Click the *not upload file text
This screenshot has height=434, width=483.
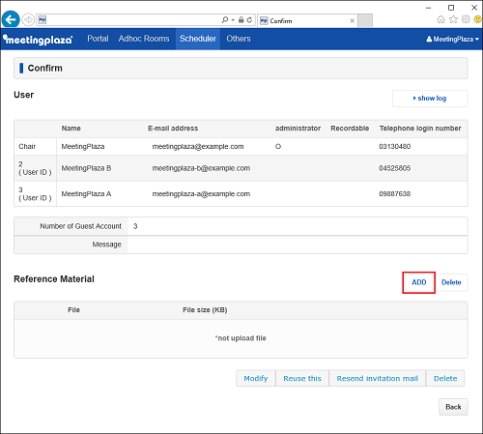click(x=241, y=338)
